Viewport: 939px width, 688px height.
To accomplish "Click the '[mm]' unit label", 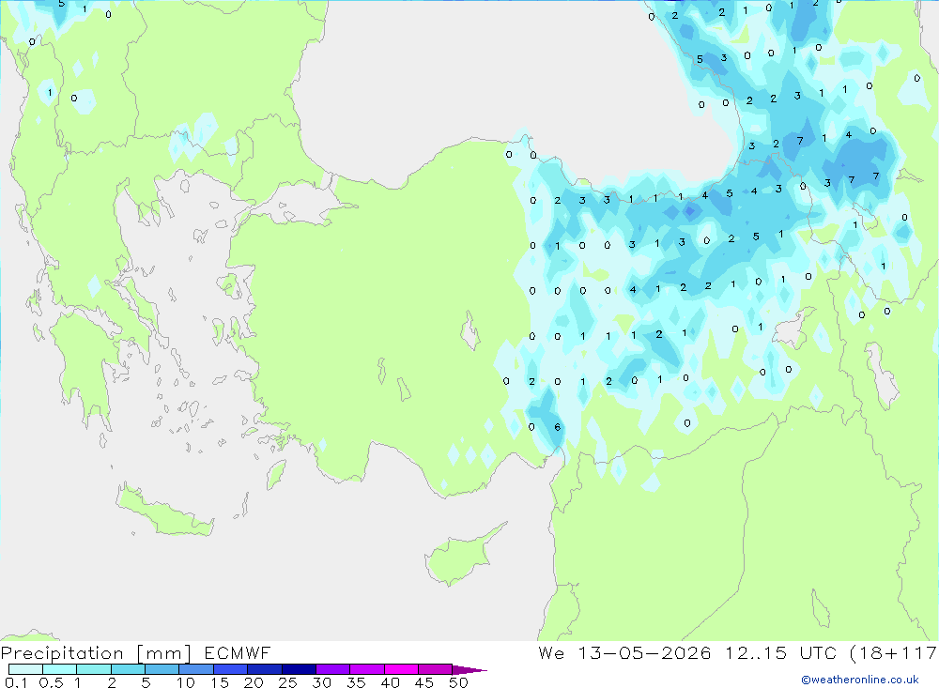I will tap(164, 653).
